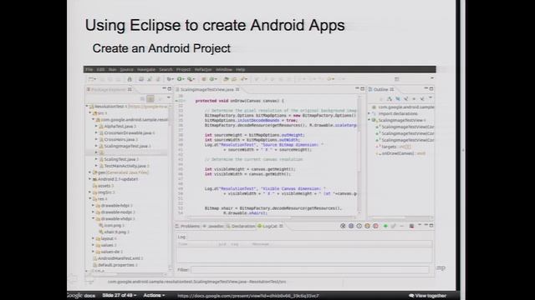Open Package Explorer view menu triangle

tap(169, 98)
